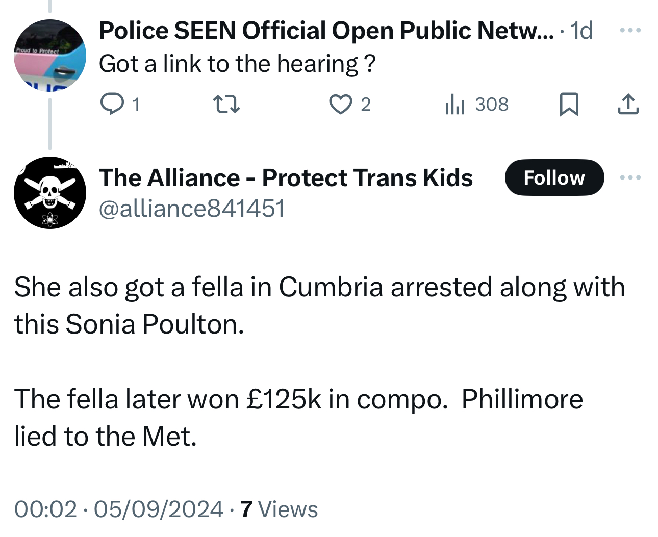Click the 'Phillimore lied to the Met' paragraph

(298, 417)
